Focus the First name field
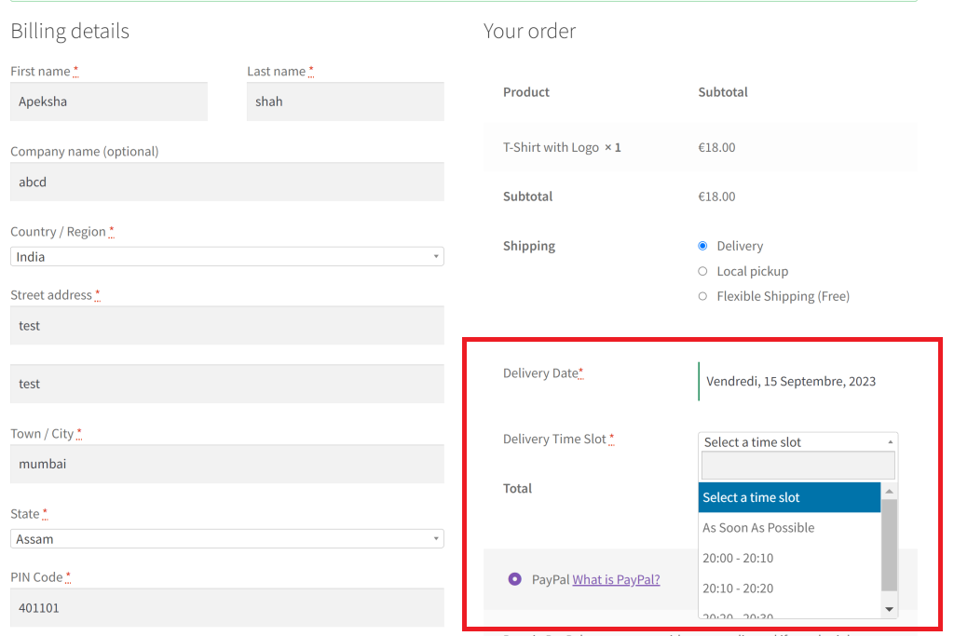The height and width of the screenshot is (636, 954). click(x=108, y=101)
